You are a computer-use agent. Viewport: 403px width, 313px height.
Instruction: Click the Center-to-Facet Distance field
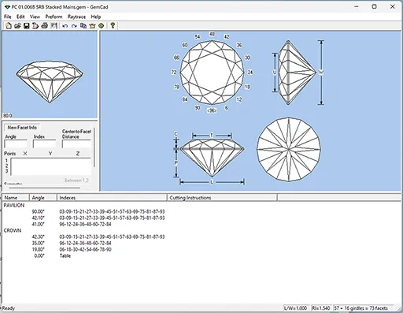coord(76,143)
